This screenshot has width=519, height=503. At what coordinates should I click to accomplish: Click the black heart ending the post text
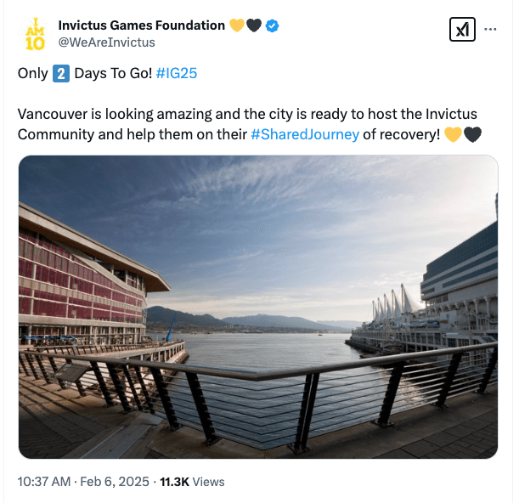tap(473, 134)
